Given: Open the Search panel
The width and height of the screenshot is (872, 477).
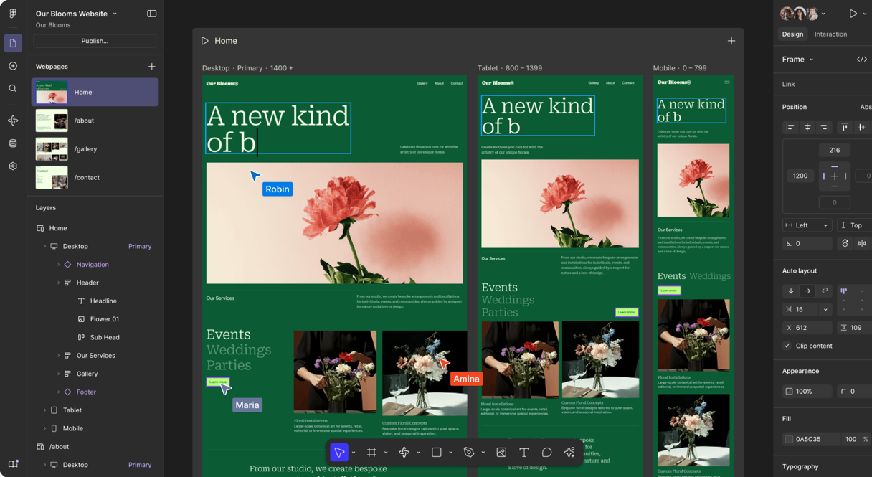Looking at the screenshot, I should [x=13, y=88].
